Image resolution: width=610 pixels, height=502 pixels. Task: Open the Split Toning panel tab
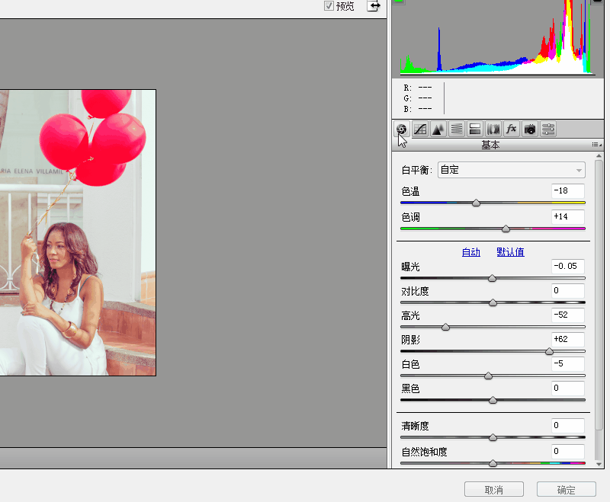(x=475, y=129)
